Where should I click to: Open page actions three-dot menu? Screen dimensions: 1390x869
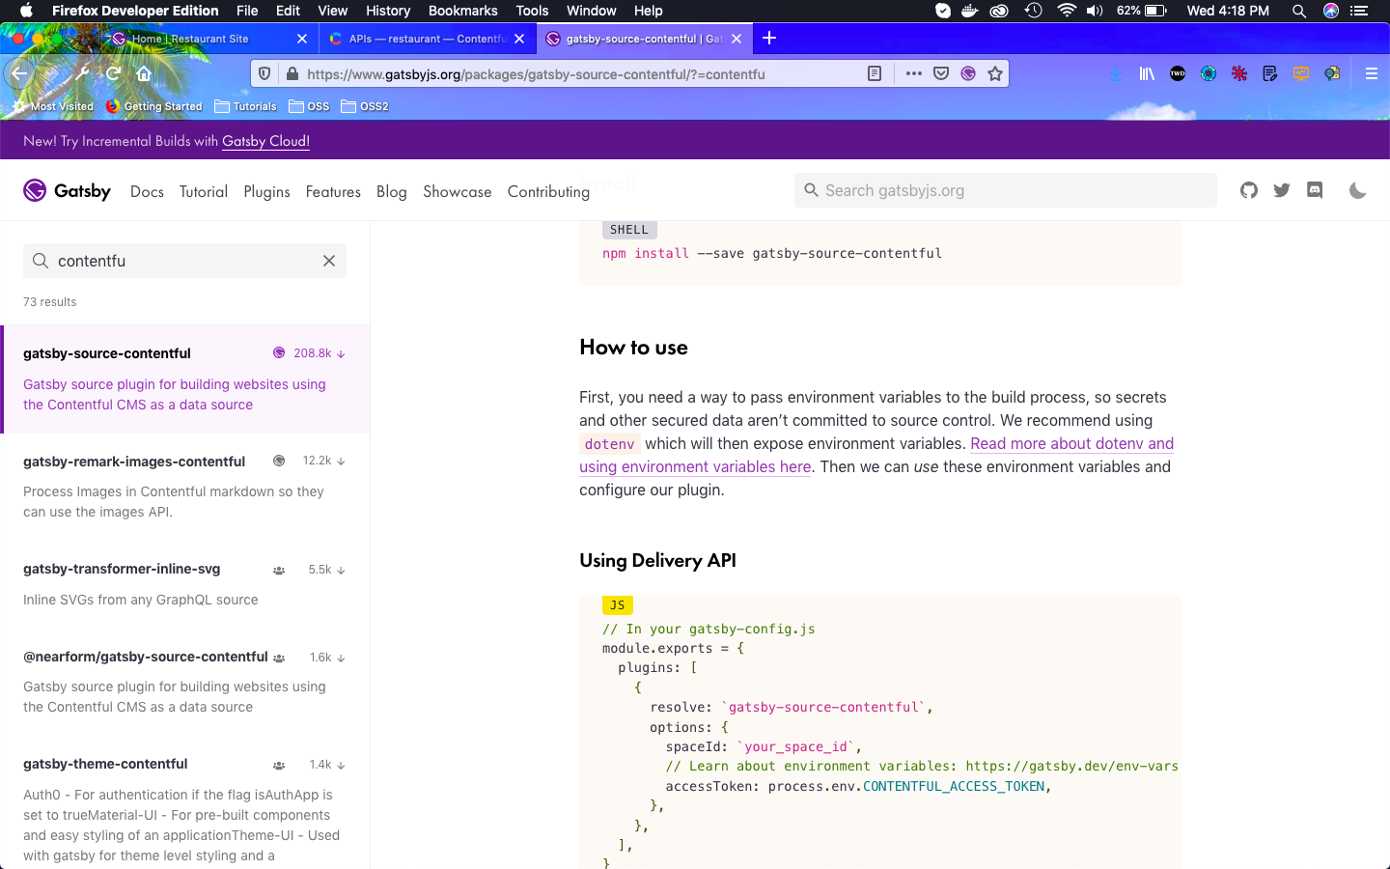[x=913, y=73]
